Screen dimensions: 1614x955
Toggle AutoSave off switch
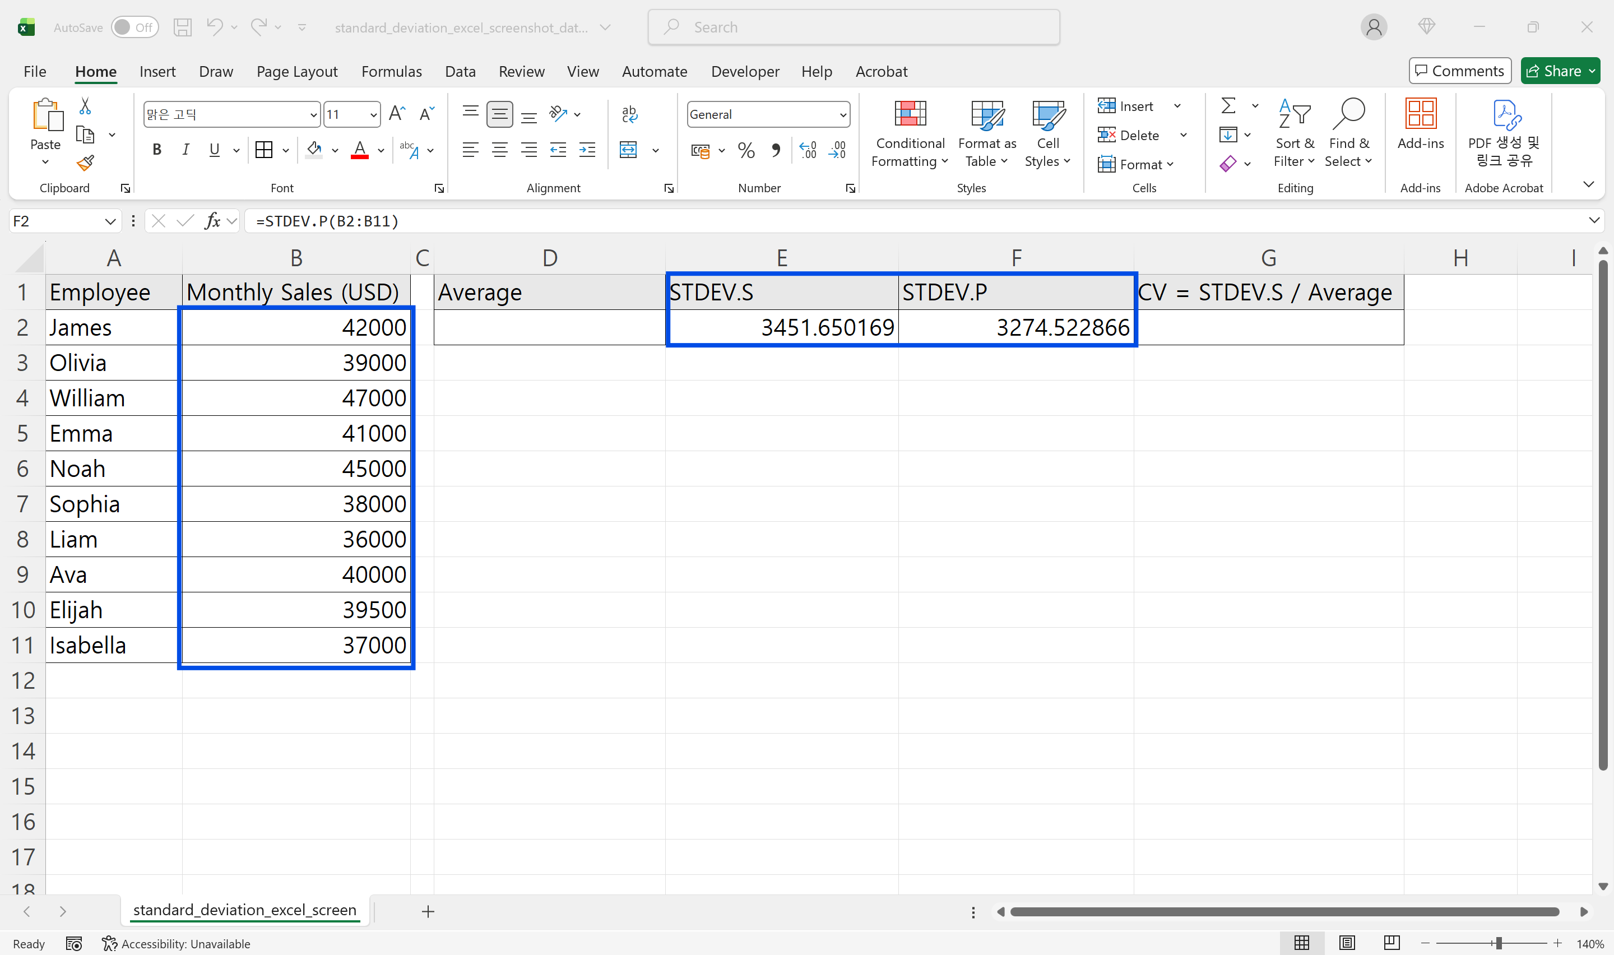point(134,27)
